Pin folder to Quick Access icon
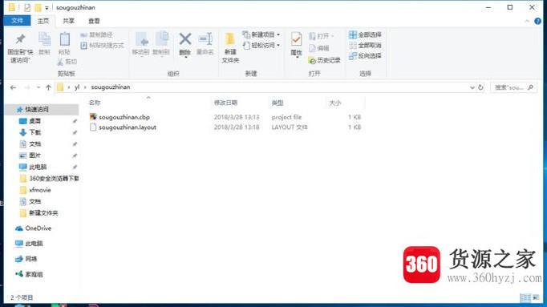This screenshot has height=307, width=547. (x=20, y=39)
